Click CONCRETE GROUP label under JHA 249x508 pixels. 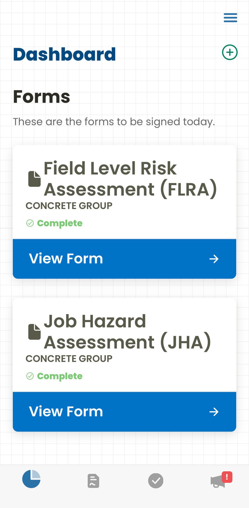(69, 359)
